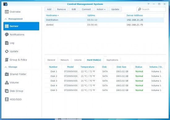This screenshot has height=120, width=170.
Task: Click the 03:50:45 uptime value
Action: pyautogui.click(x=92, y=25)
